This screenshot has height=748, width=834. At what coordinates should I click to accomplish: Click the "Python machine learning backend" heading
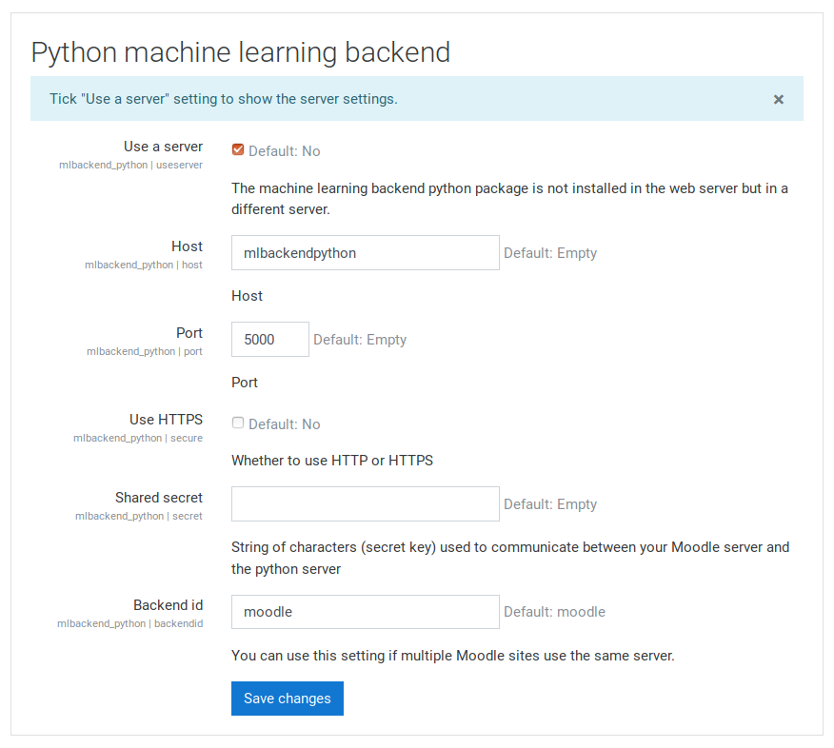coord(241,52)
